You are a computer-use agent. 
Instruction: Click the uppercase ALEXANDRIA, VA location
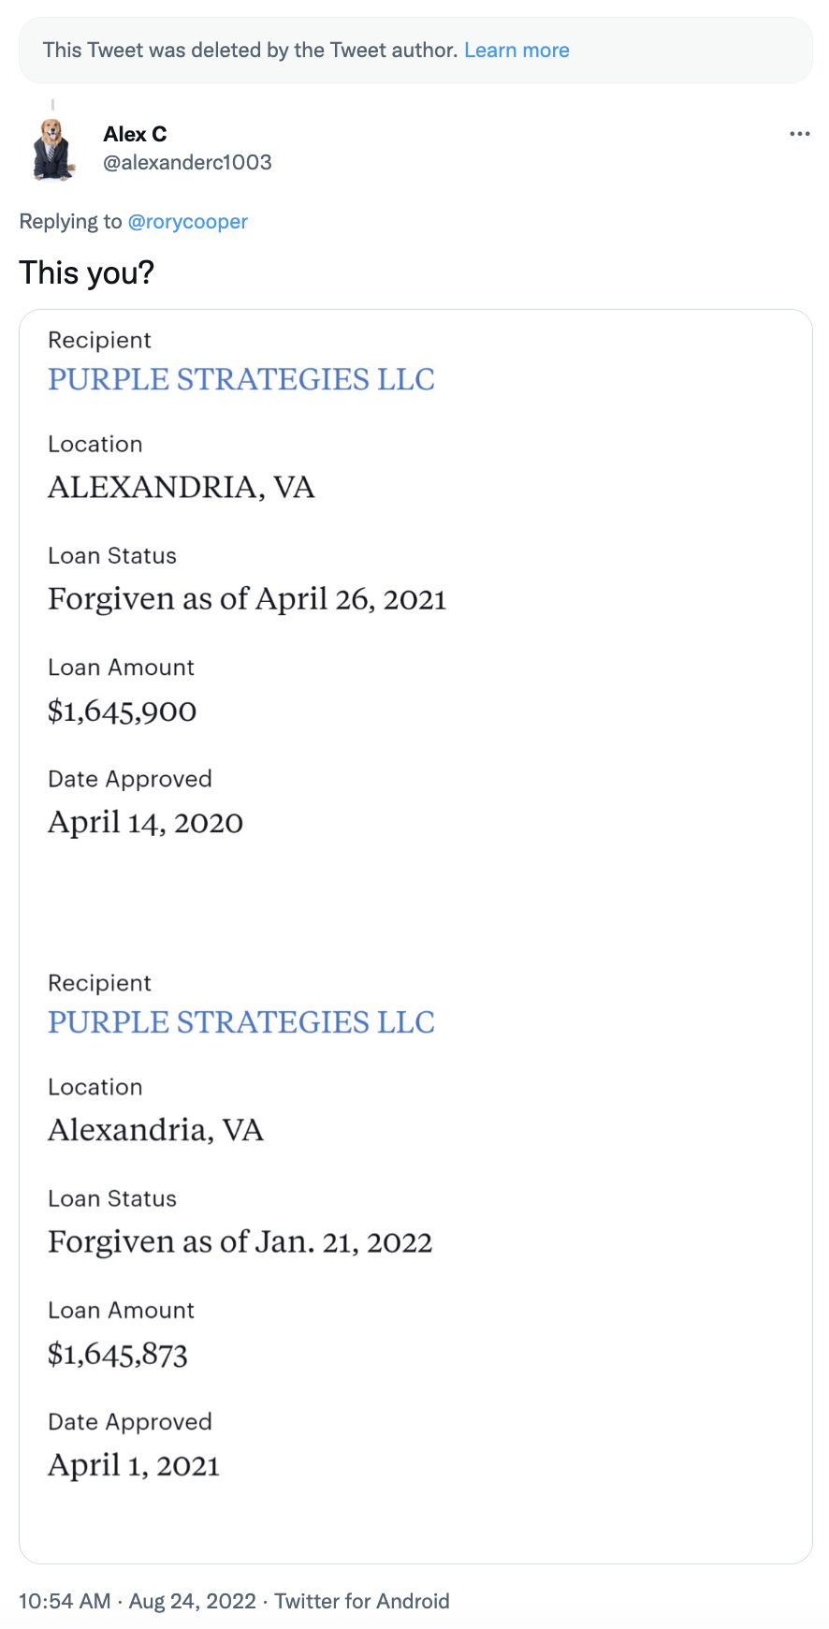pos(182,488)
